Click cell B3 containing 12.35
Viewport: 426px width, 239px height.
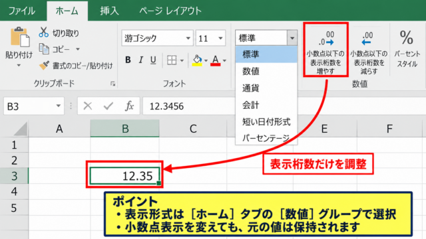[124, 176]
